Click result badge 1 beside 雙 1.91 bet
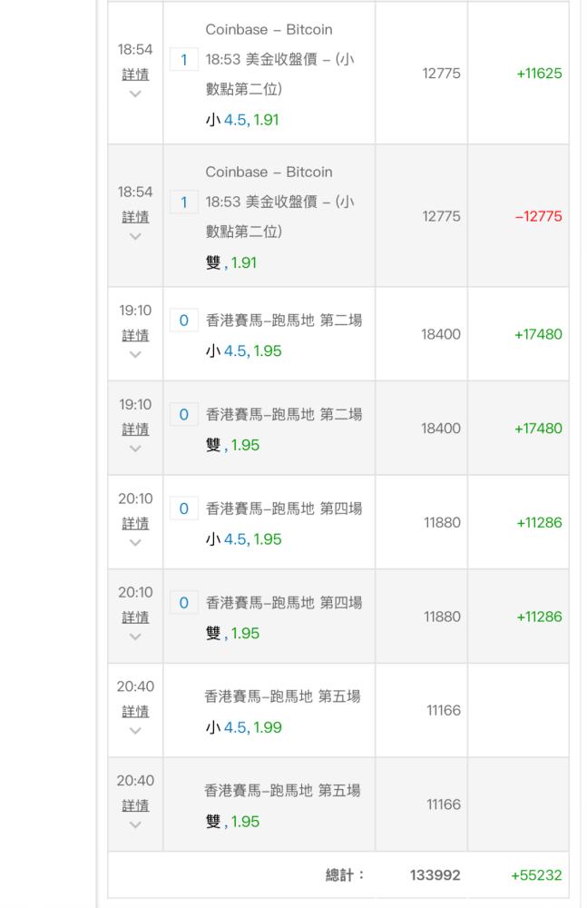This screenshot has width=587, height=908. [183, 202]
